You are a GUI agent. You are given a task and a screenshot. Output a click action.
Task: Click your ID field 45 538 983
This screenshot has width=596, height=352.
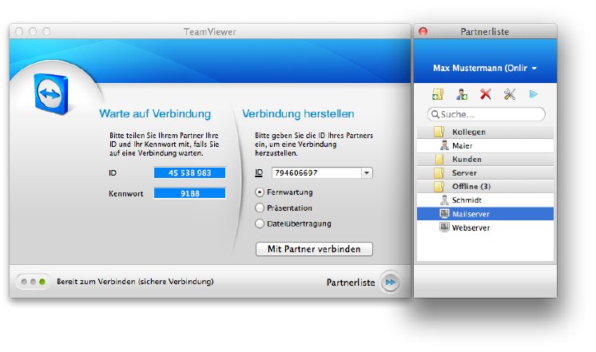pyautogui.click(x=189, y=173)
